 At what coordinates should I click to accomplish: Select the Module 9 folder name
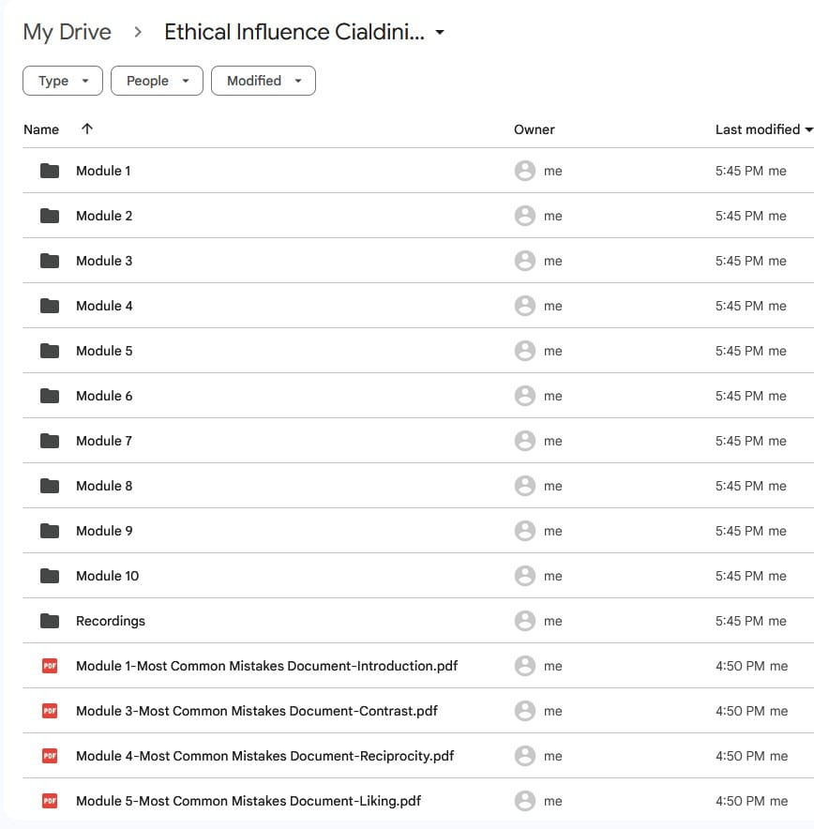(104, 531)
